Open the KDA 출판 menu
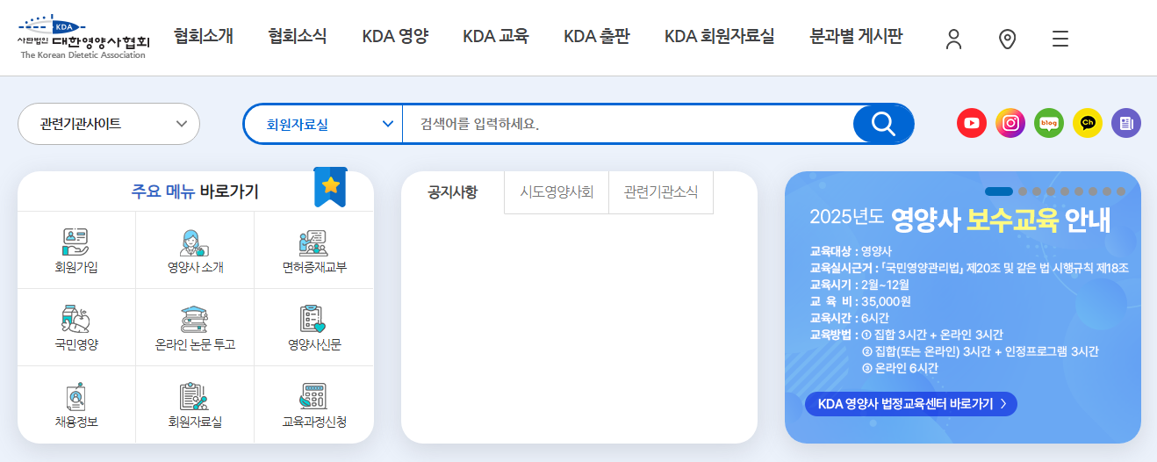The width and height of the screenshot is (1157, 462). point(597,37)
